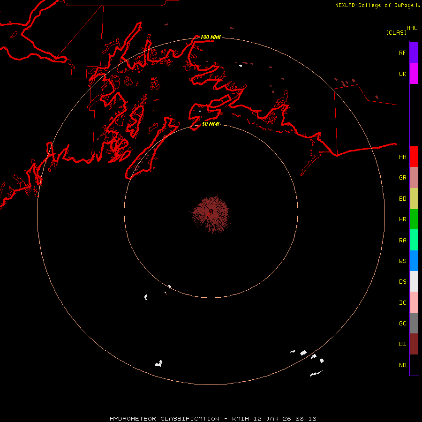Select the BD yellow legend swatch
Viewport: 422px width, 422px height.
click(x=414, y=199)
